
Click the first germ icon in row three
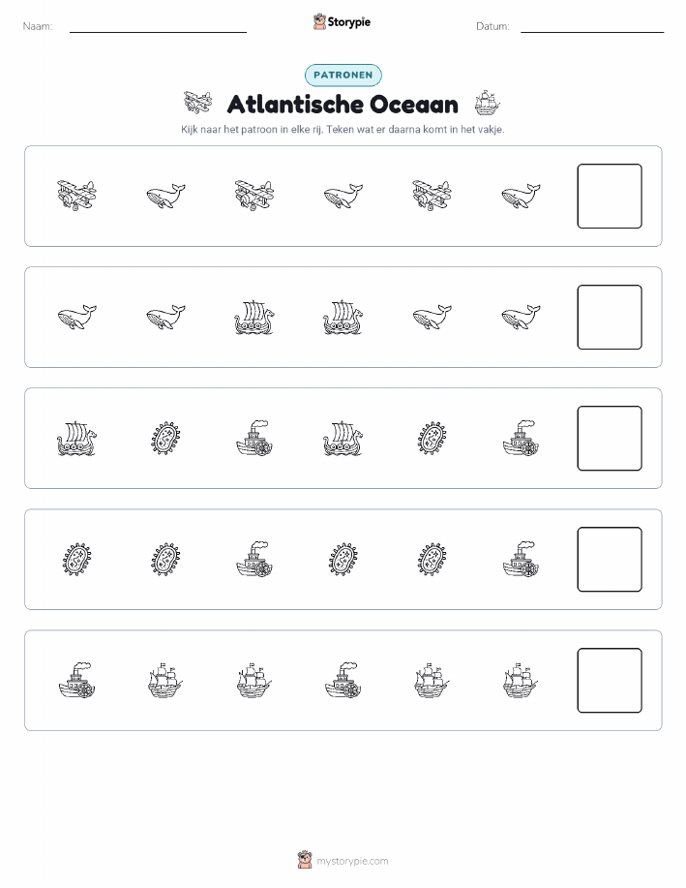[x=165, y=438]
